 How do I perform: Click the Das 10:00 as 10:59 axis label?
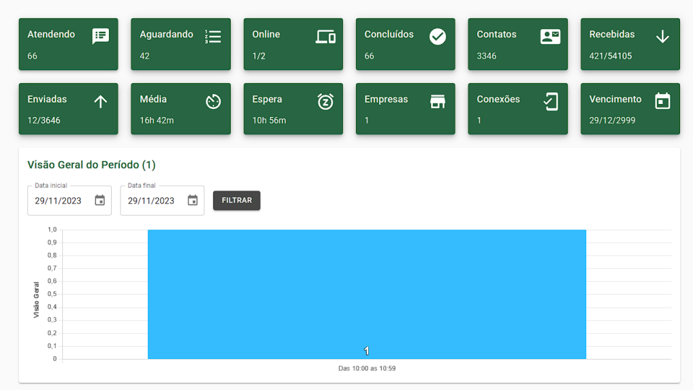367,368
